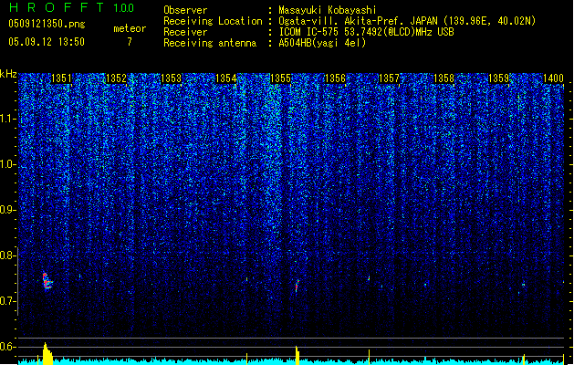Screen dimensions: 574x365
Task: Click the 1358 time marker
Action: point(444,78)
